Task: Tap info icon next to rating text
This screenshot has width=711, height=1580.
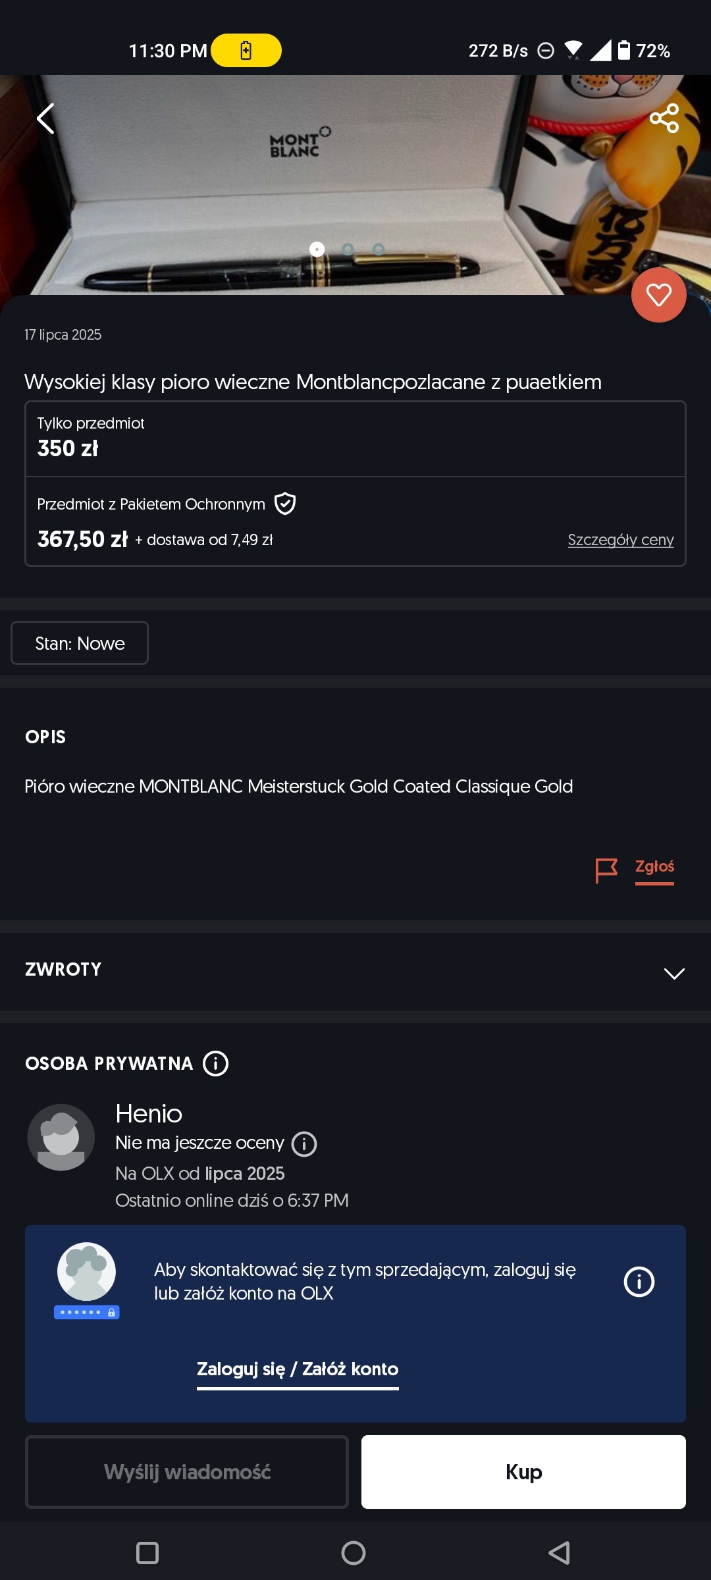Action: pyautogui.click(x=304, y=1144)
